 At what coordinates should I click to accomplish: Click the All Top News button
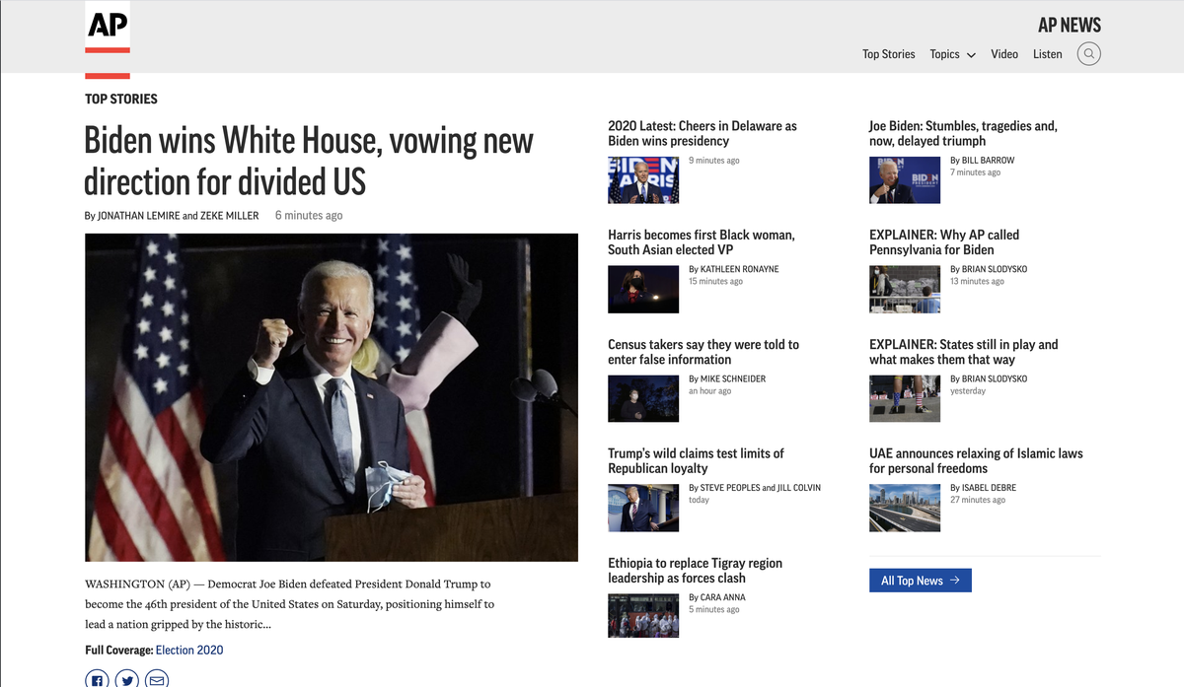point(921,581)
